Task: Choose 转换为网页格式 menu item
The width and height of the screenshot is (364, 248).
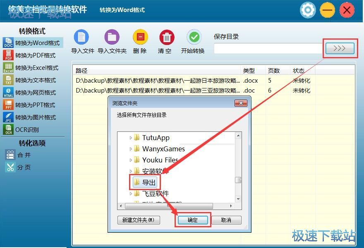Action: point(36,93)
